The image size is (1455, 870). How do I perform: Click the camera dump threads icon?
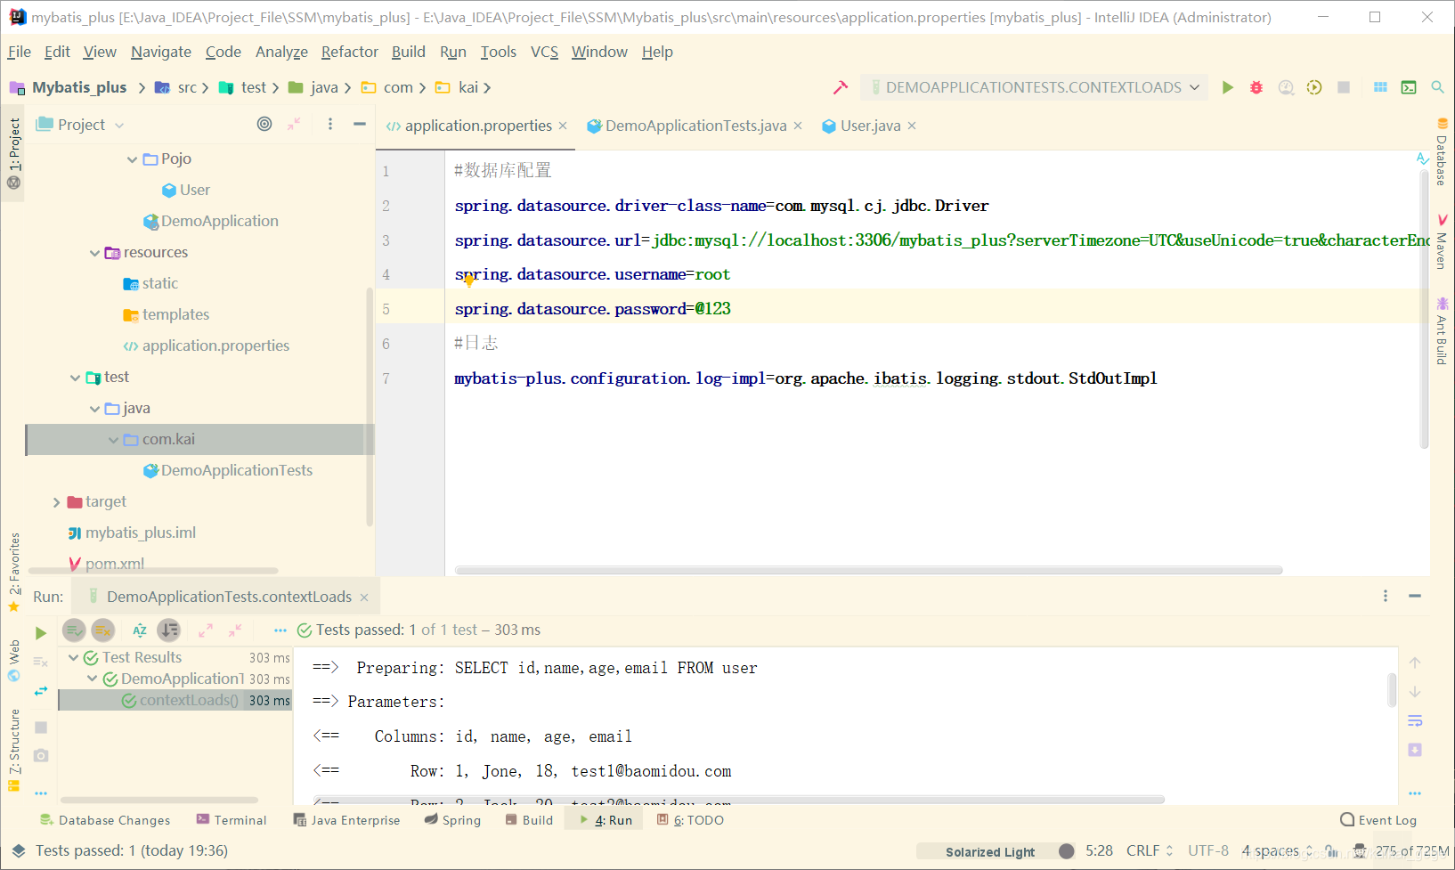(41, 755)
